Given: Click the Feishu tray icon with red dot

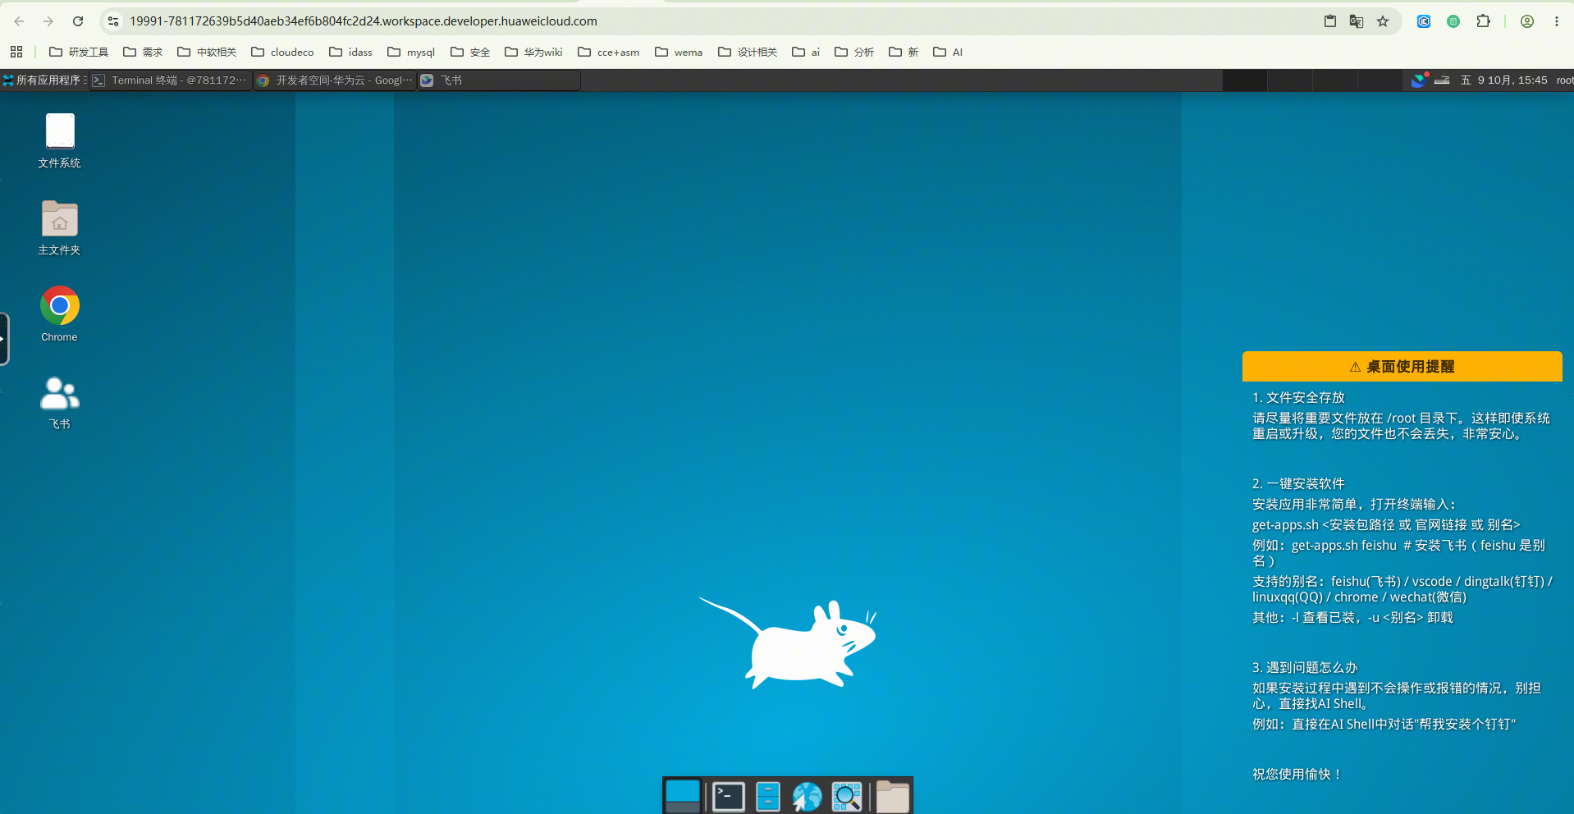Looking at the screenshot, I should pyautogui.click(x=1419, y=80).
